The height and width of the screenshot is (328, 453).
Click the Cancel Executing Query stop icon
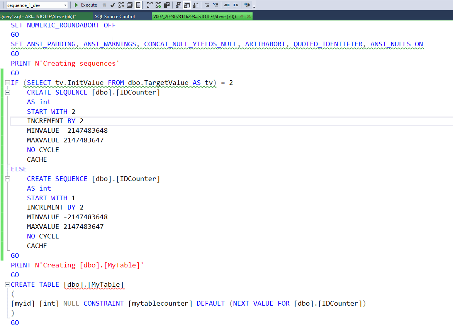104,5
